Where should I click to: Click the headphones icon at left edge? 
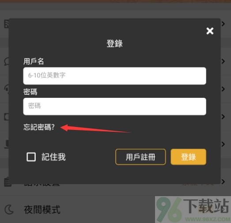click(7, 89)
